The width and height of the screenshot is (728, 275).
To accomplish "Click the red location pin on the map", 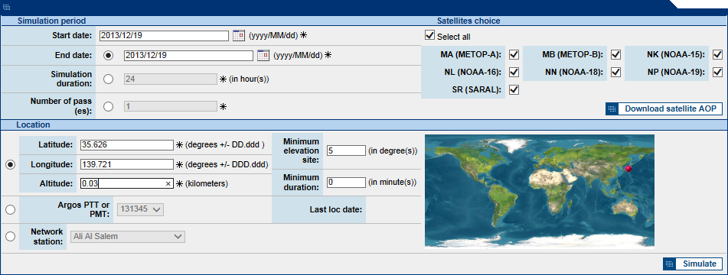I will pos(628,169).
